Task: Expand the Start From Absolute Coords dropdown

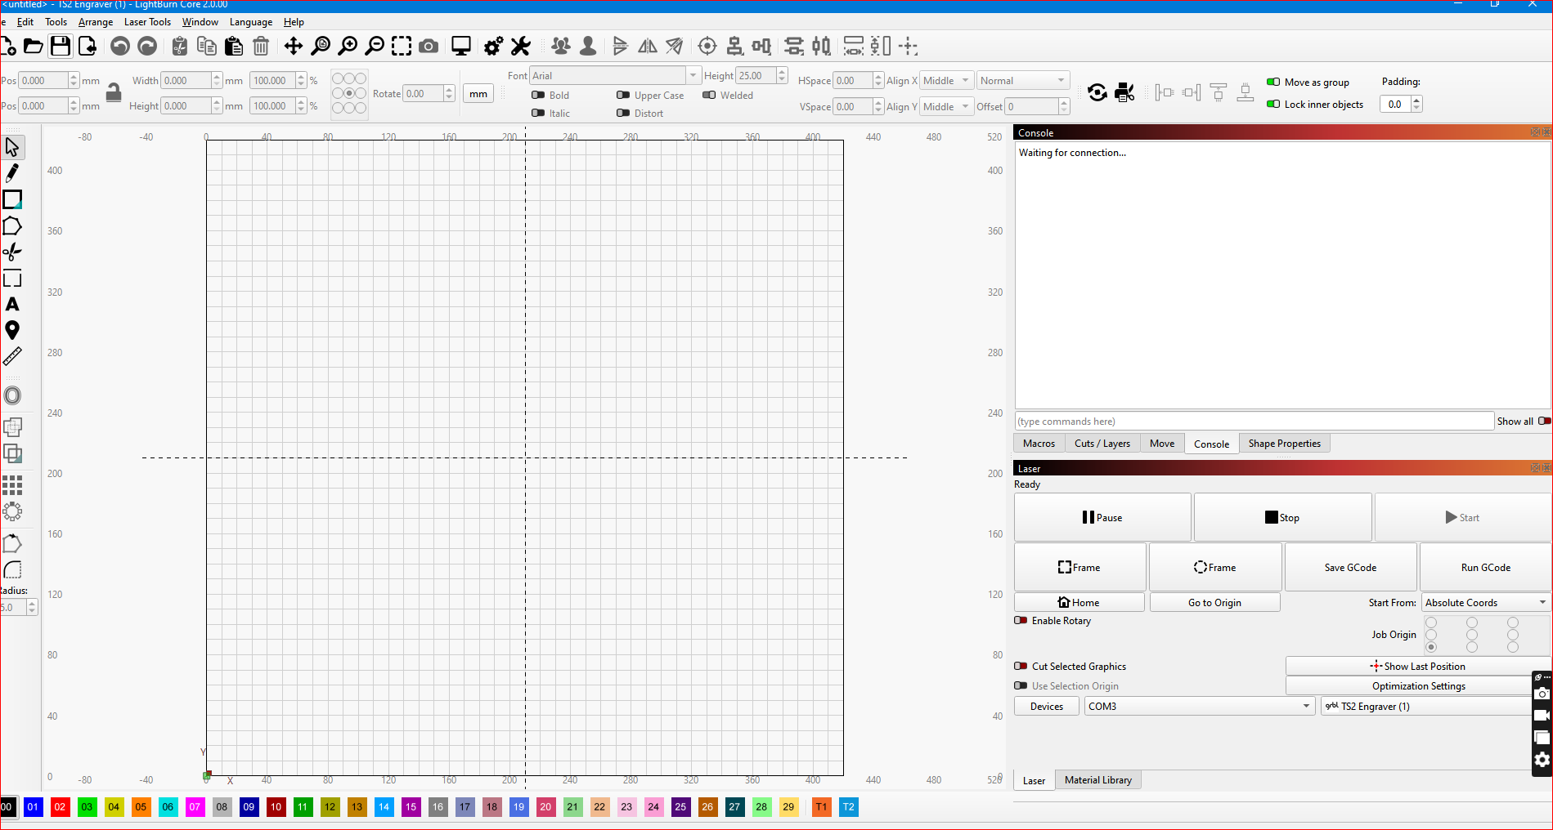Action: coord(1485,603)
